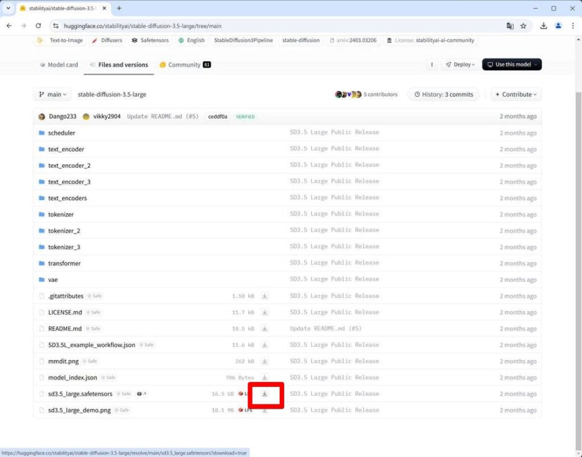The width and height of the screenshot is (582, 457).
Task: Open the browser downloads icon
Action: [543, 26]
